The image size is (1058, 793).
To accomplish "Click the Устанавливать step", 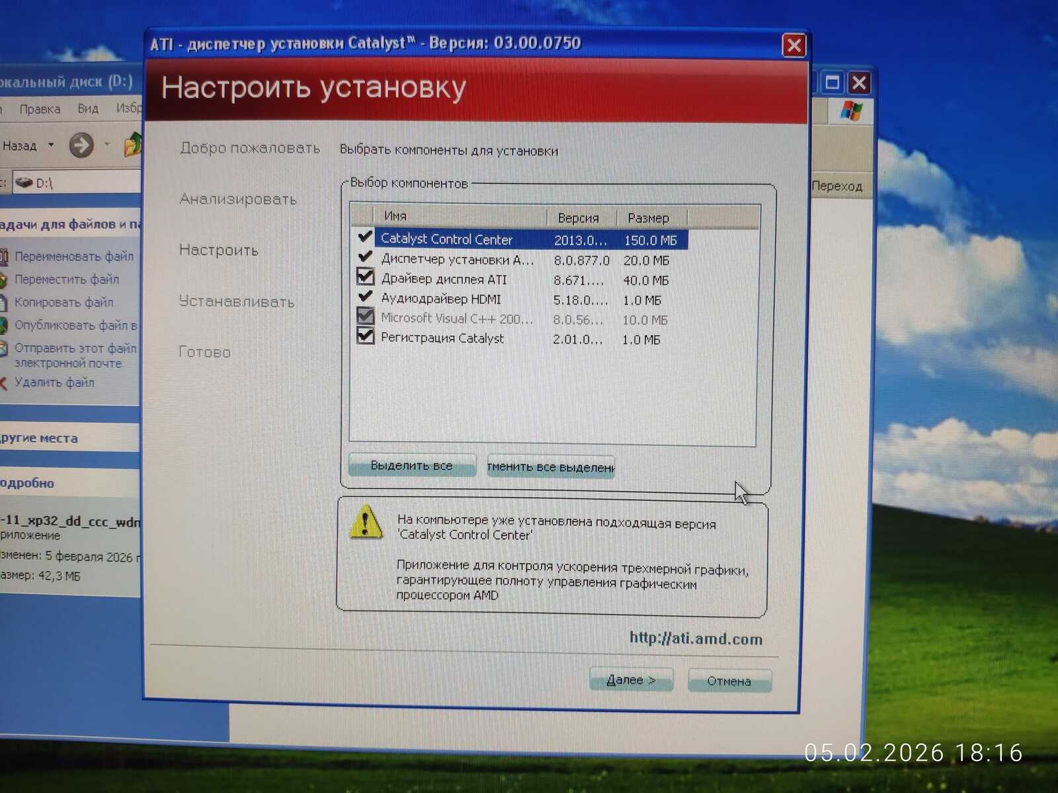I will [x=237, y=301].
